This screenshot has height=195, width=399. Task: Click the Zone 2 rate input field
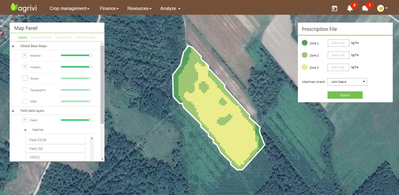(338, 55)
